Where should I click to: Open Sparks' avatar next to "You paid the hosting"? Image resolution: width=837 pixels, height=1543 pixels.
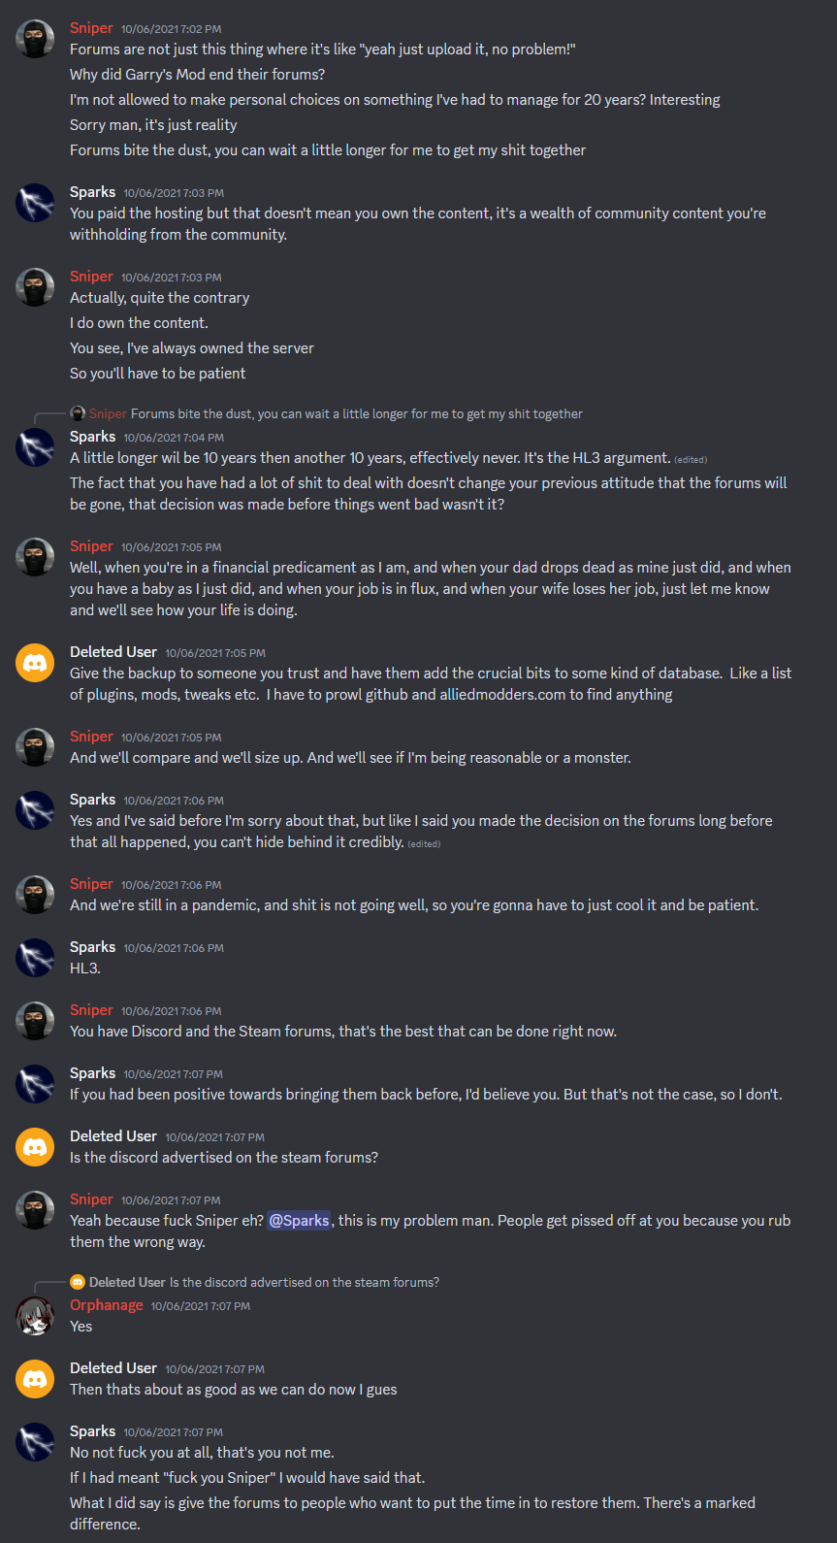[35, 203]
